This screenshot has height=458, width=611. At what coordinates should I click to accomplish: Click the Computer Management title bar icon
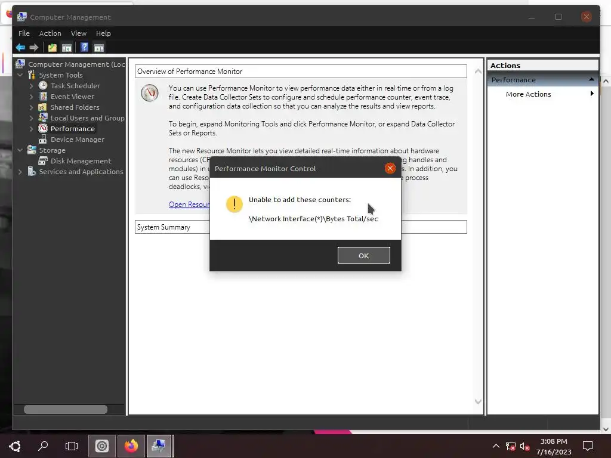(22, 17)
